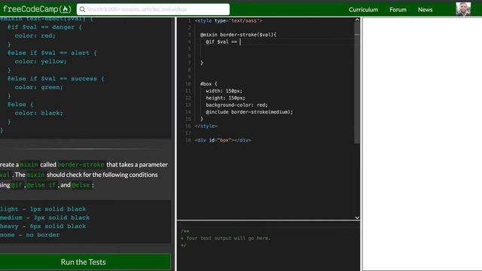Viewport: 482px width, 271px height.
Task: Click editor scrollbar up arrow
Action: tap(357, 20)
